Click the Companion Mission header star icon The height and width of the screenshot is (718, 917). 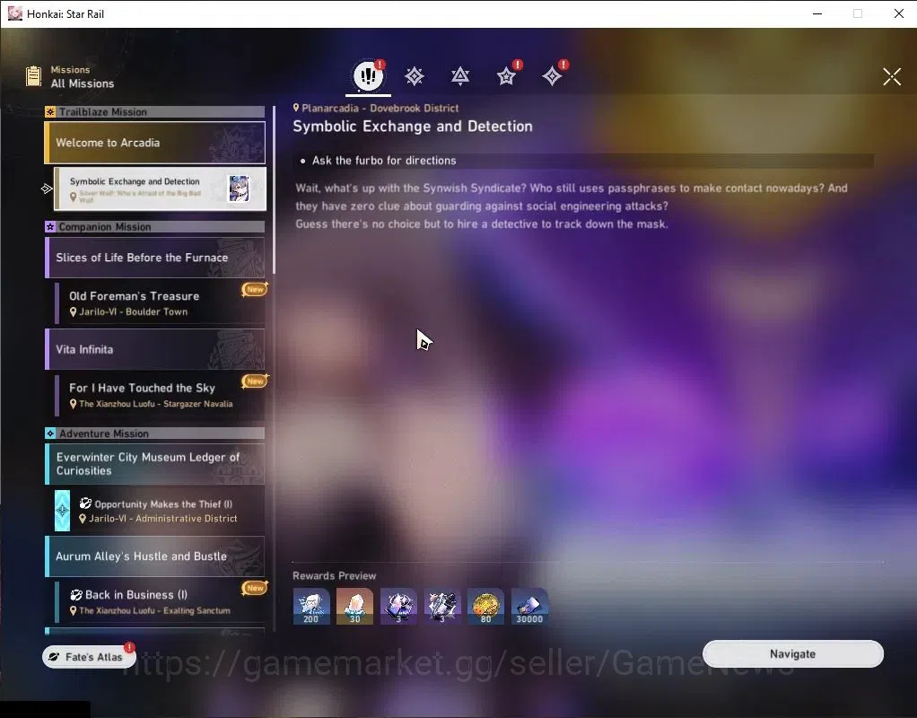pyautogui.click(x=50, y=226)
